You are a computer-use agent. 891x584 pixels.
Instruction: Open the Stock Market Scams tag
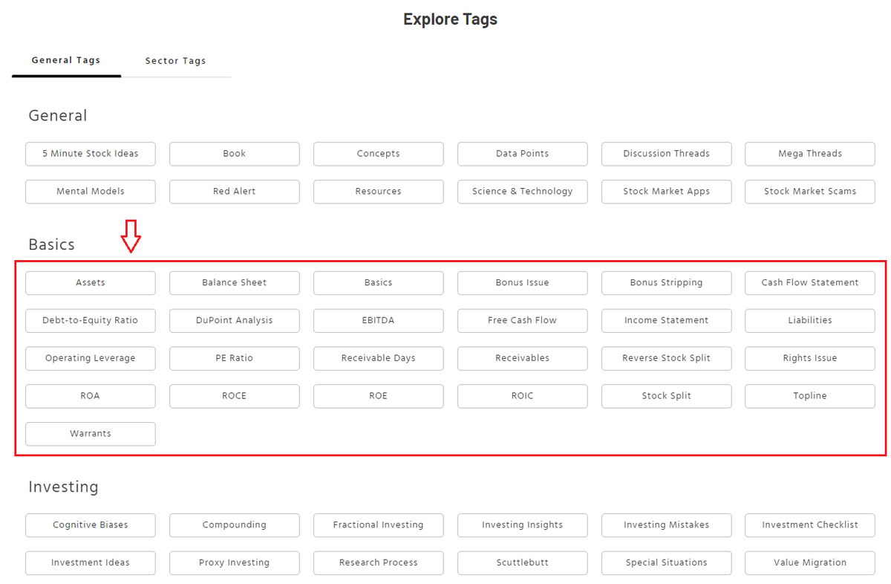click(x=809, y=192)
